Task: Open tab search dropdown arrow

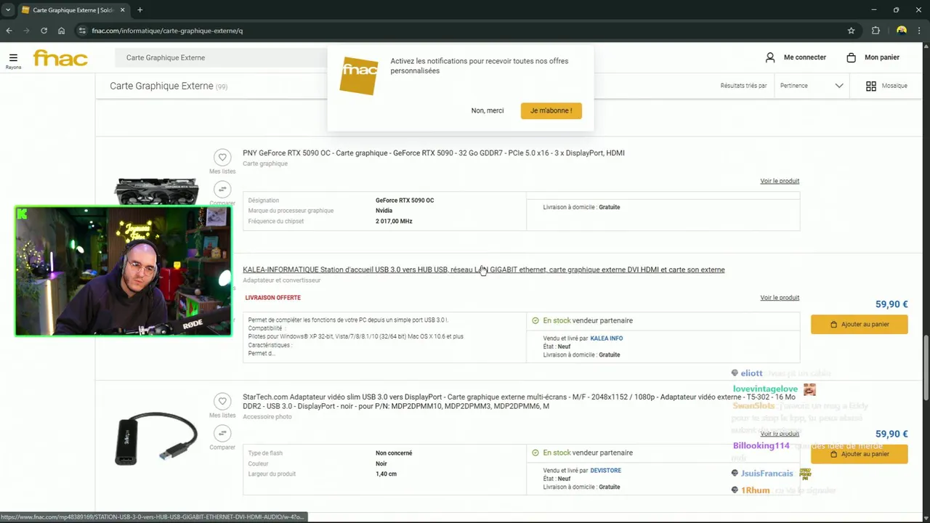Action: coord(7,10)
